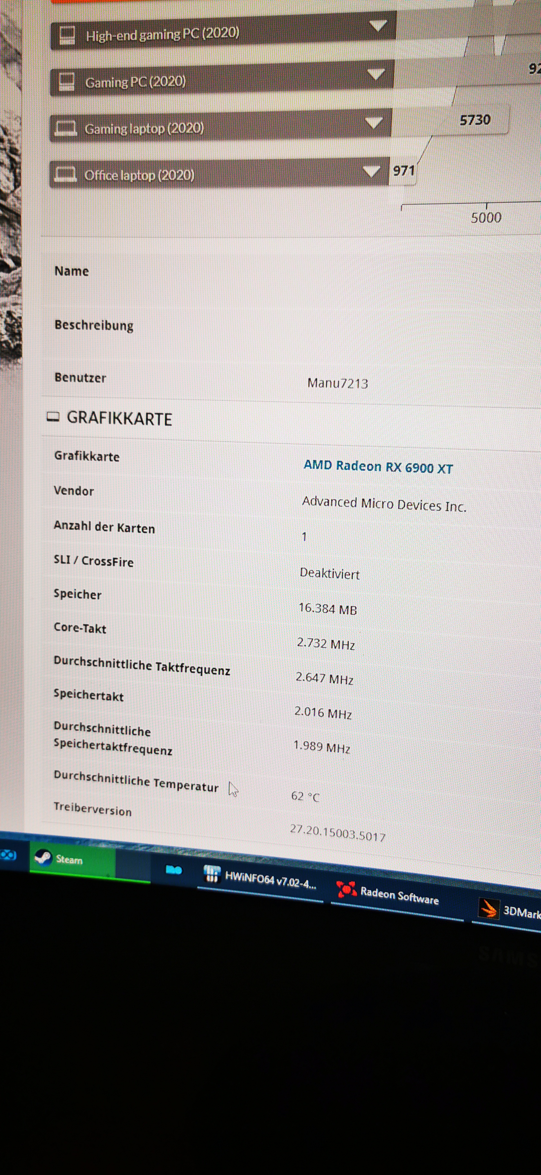The width and height of the screenshot is (541, 1175).
Task: Click the Gaming laptop icon
Action: pyautogui.click(x=66, y=129)
